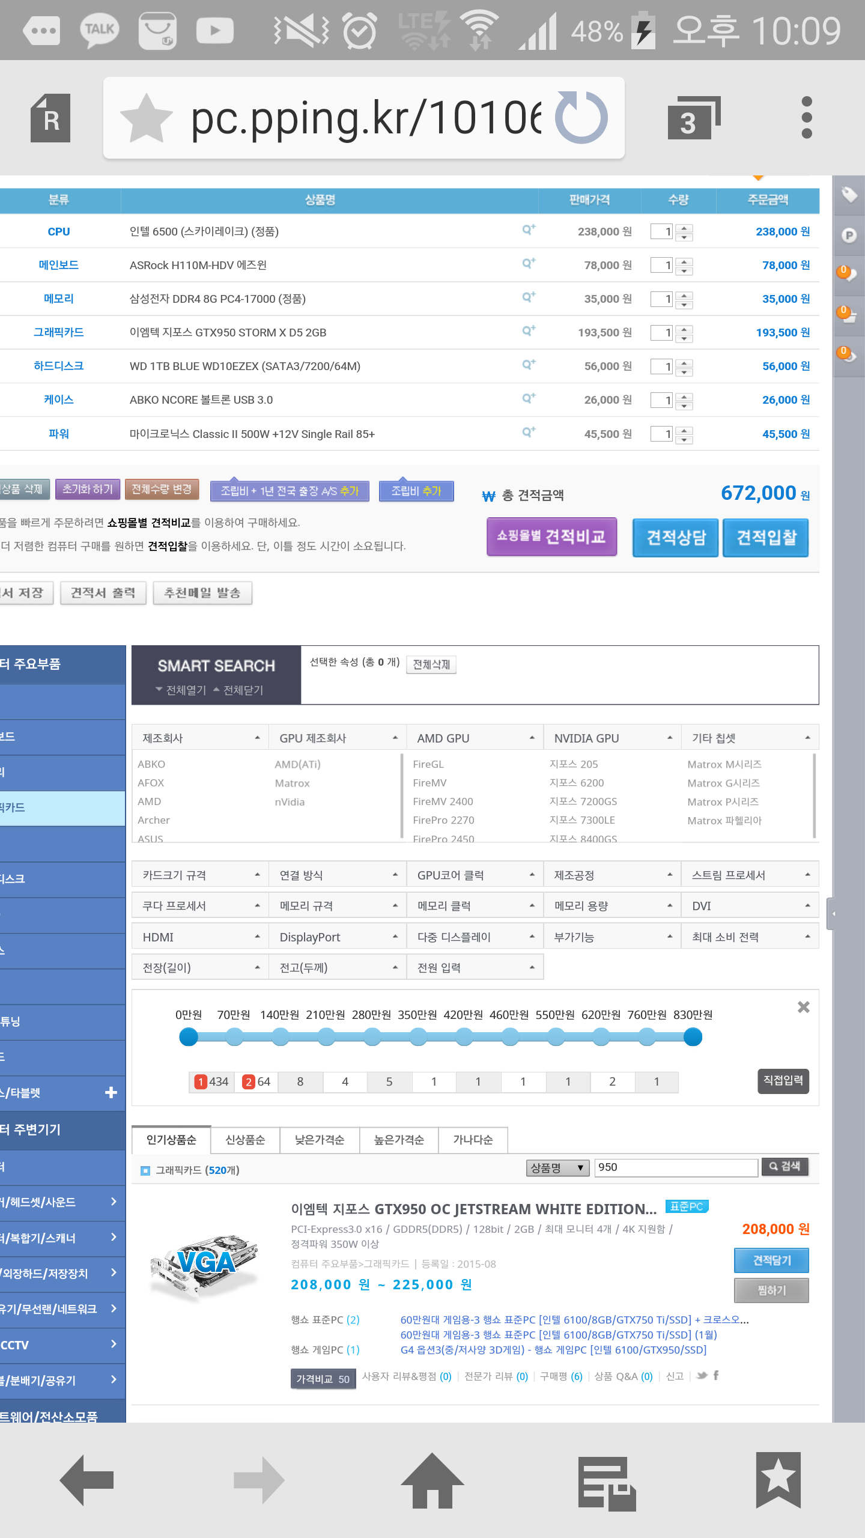Click the search field containing 950
Viewport: 865px width, 1538px height.
[676, 1167]
